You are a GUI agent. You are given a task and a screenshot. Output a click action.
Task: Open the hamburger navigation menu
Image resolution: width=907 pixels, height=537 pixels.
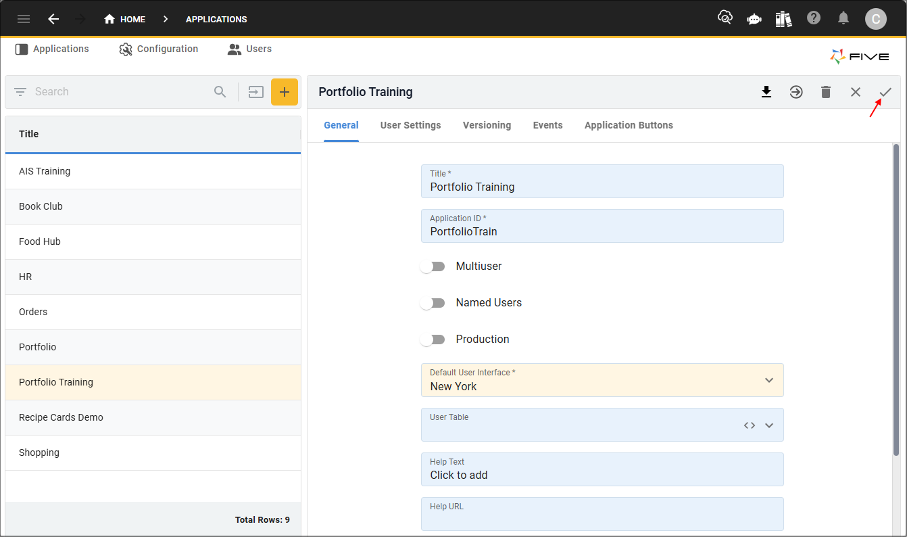24,19
